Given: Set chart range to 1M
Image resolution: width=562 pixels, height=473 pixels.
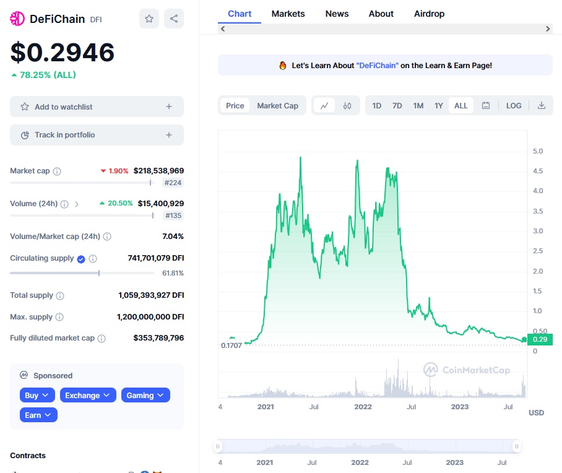Looking at the screenshot, I should (418, 106).
